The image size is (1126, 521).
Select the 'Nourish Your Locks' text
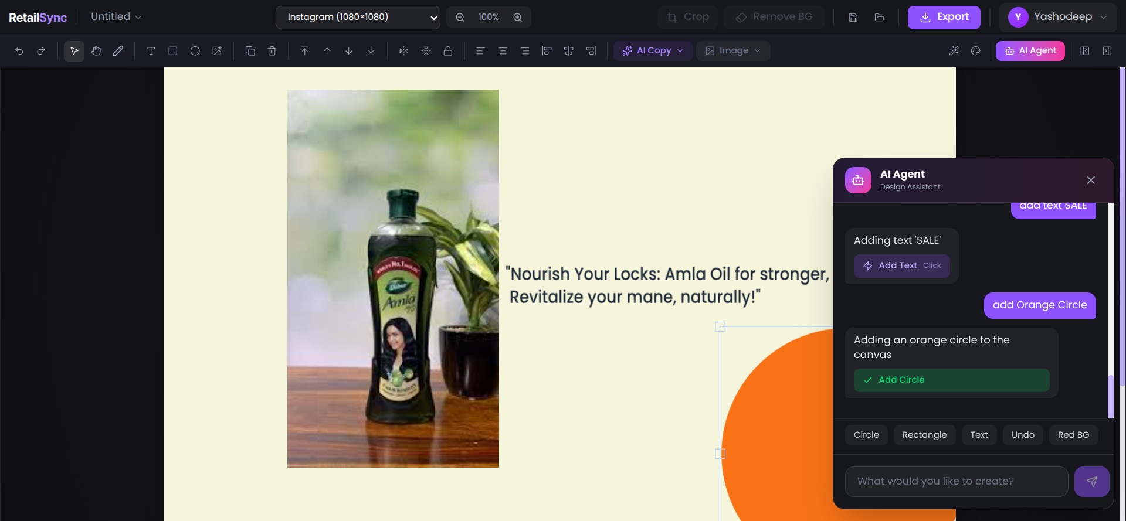coord(668,285)
